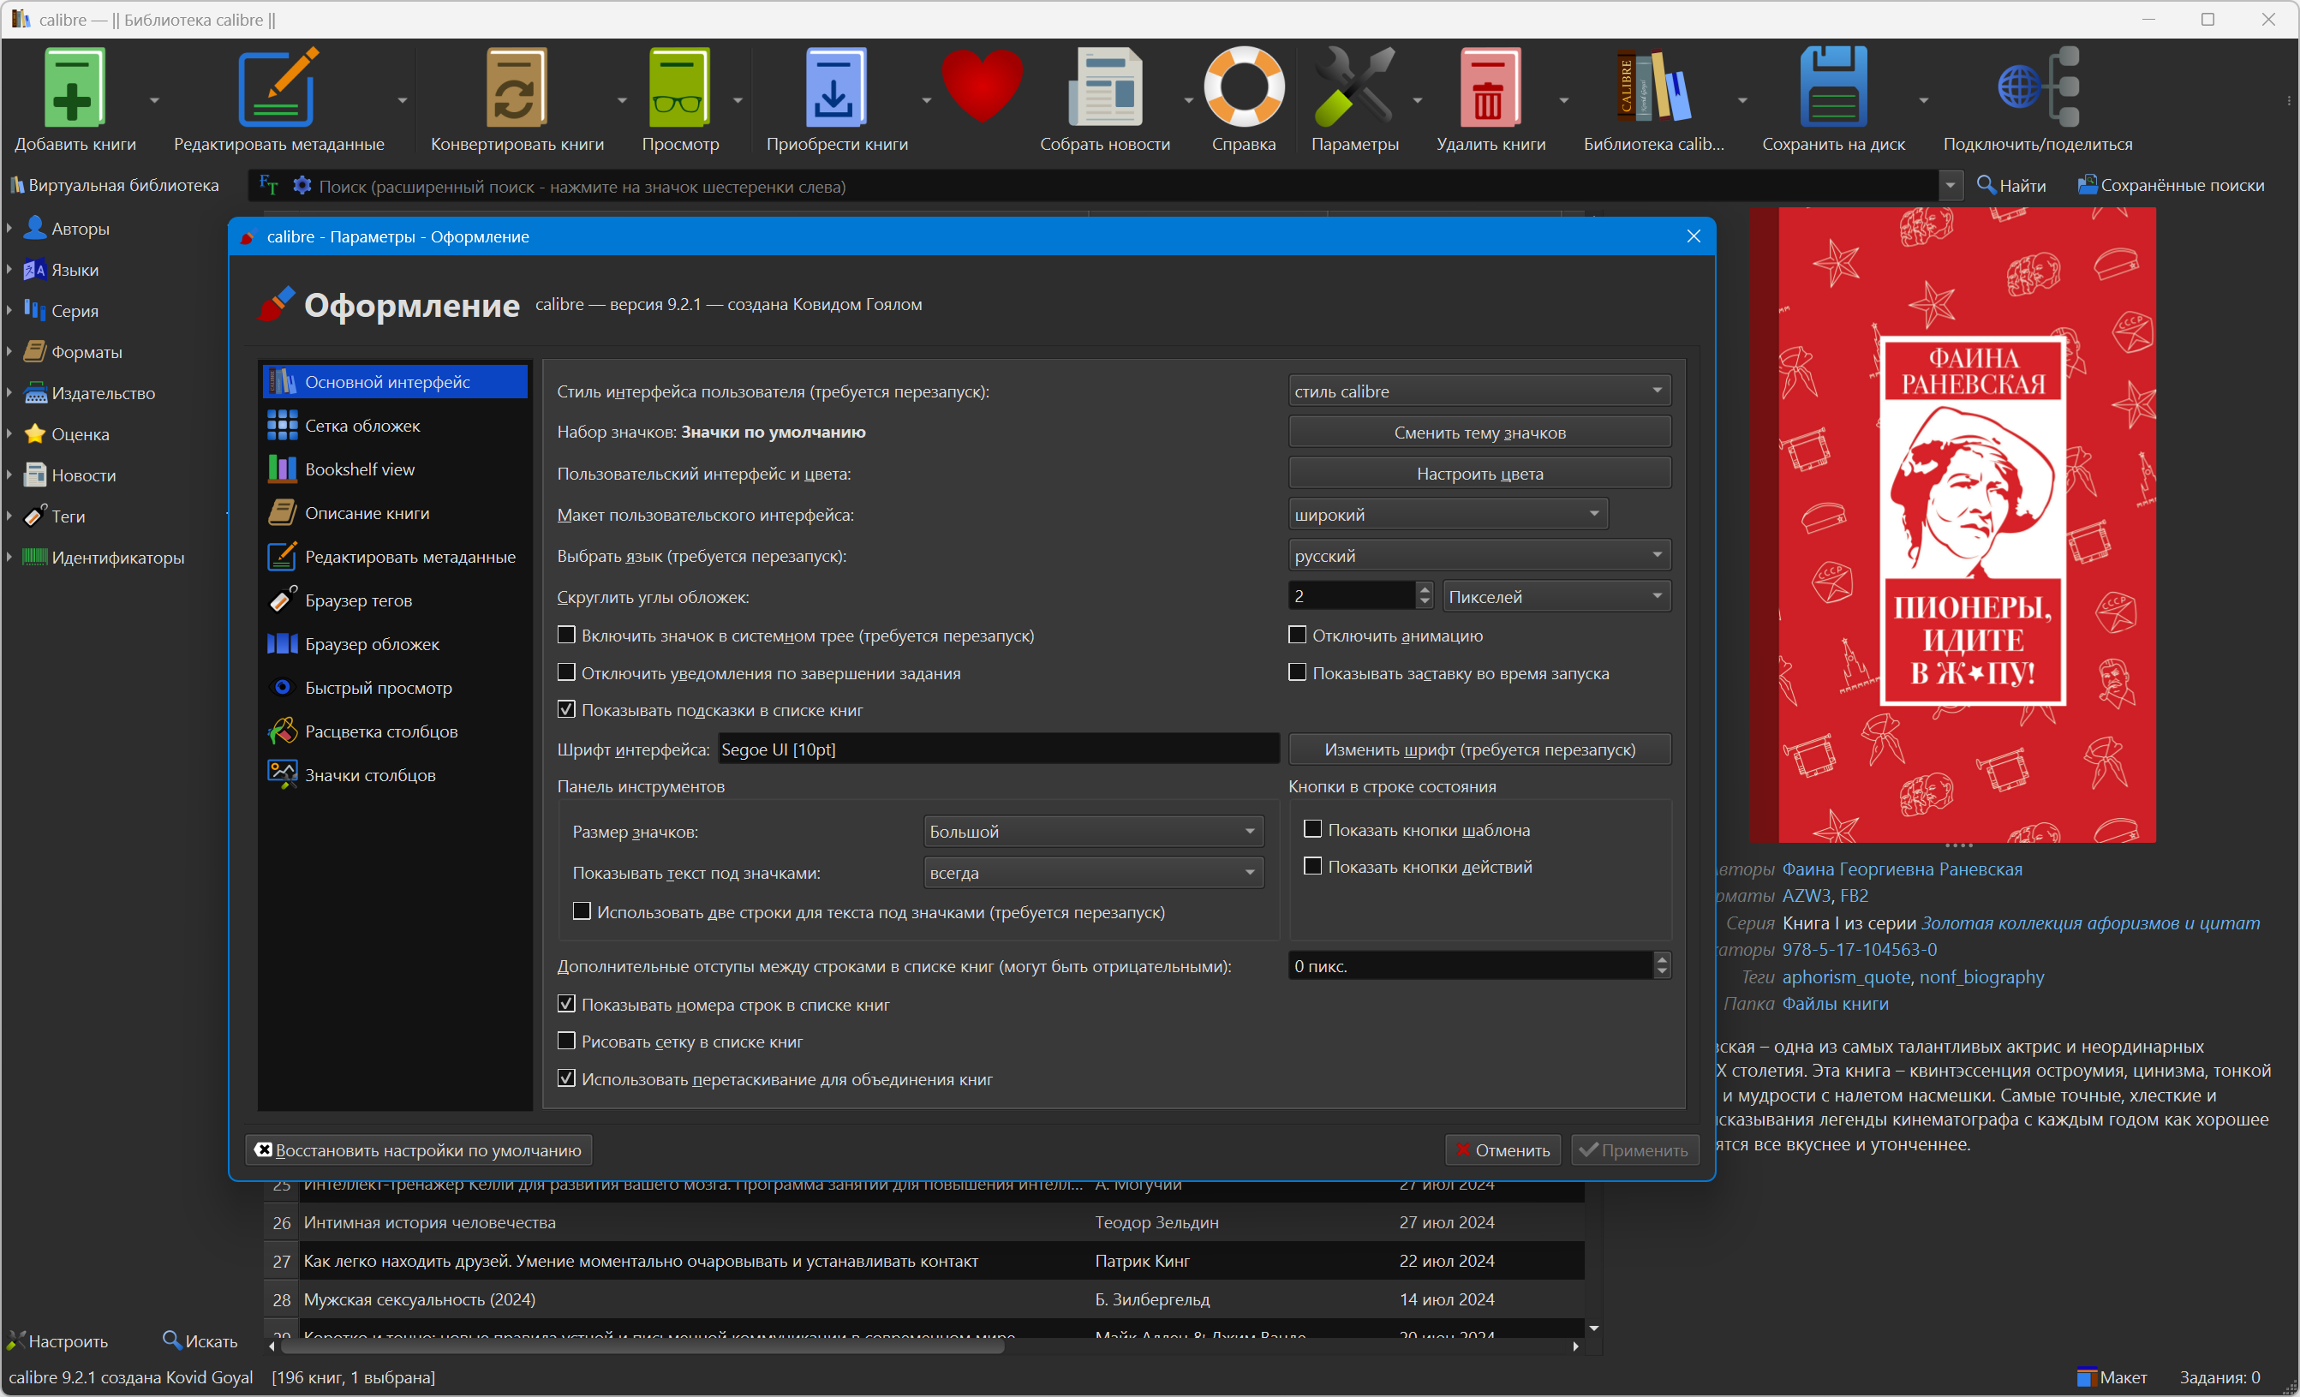Viewport: 2300px width, 1397px height.
Task: Switch to the Cover grid section
Action: pyautogui.click(x=362, y=426)
